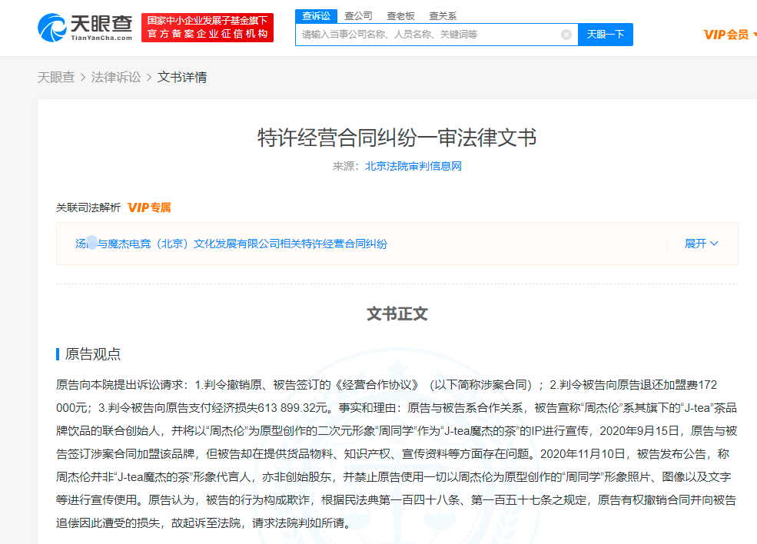Screen dimensions: 757x544
Task: Click the red 官方备案企业征信机构 banner
Action: pyautogui.click(x=208, y=28)
